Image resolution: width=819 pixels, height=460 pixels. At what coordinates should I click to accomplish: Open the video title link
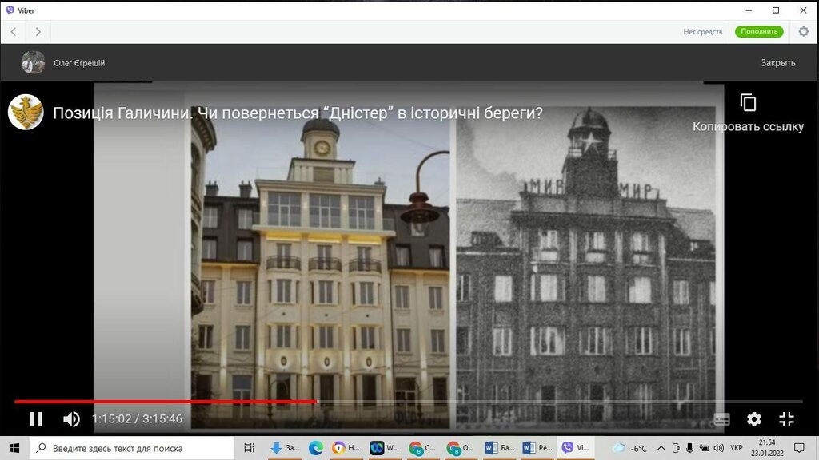coord(298,113)
